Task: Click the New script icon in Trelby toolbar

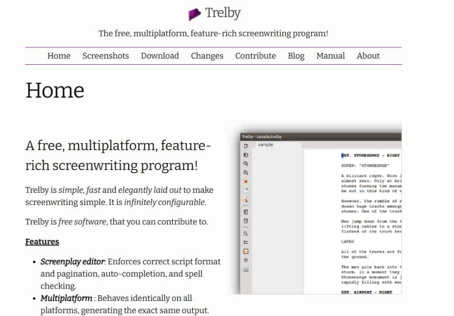Action: (x=246, y=146)
